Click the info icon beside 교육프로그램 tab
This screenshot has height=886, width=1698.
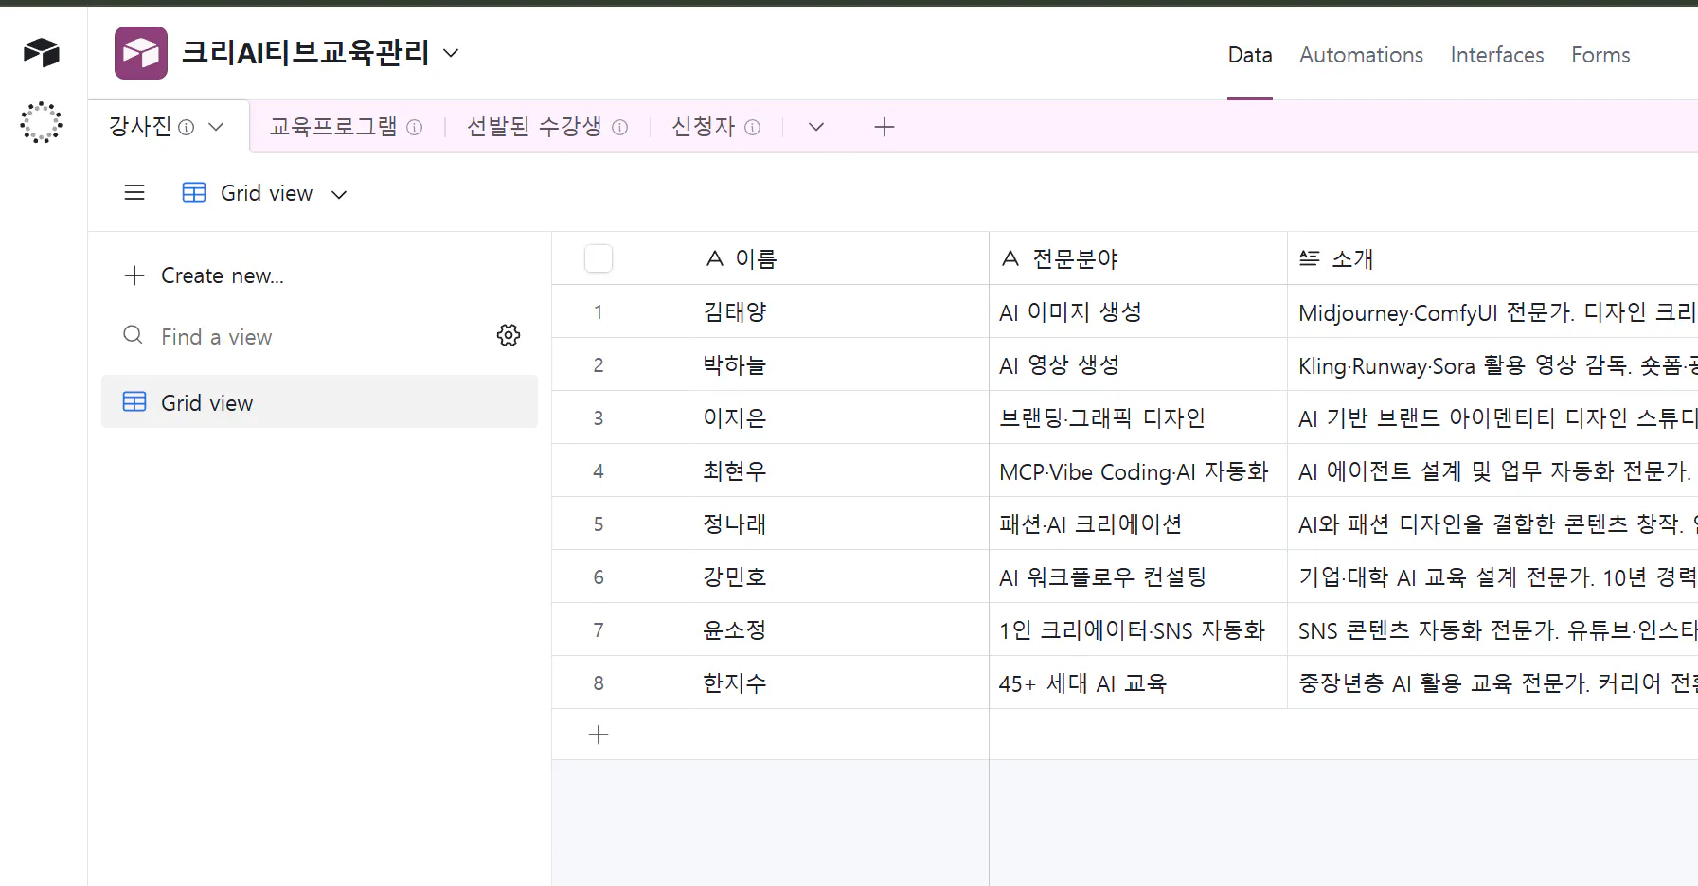coord(415,127)
